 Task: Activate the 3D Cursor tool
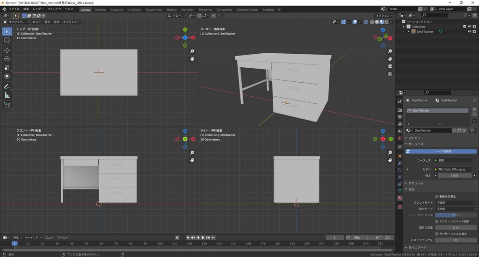tap(7, 40)
